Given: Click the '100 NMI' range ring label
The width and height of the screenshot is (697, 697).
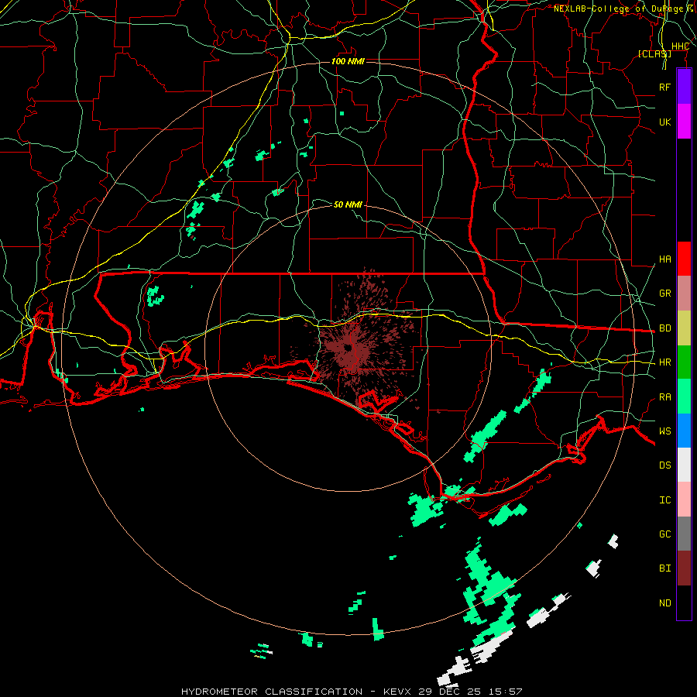Looking at the screenshot, I should click(x=348, y=61).
